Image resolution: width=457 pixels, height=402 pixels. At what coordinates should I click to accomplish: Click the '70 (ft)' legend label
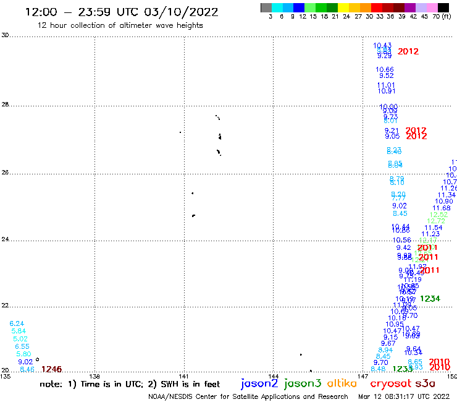[442, 17]
